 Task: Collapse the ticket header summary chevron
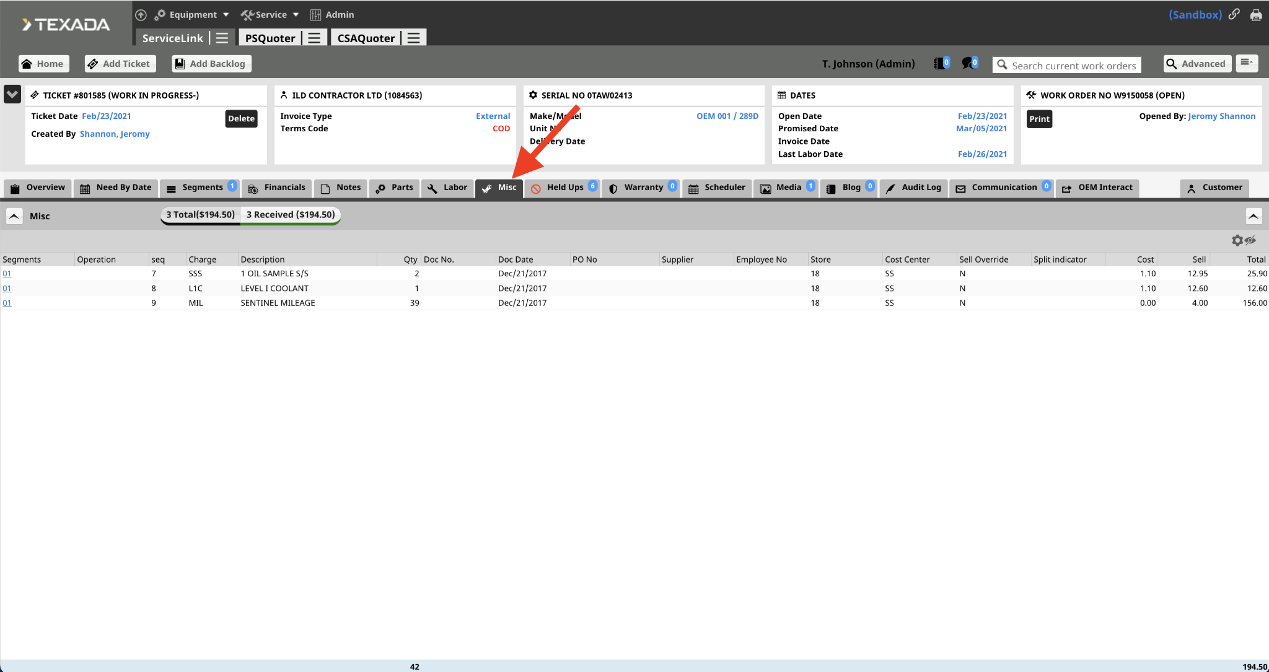pos(12,94)
